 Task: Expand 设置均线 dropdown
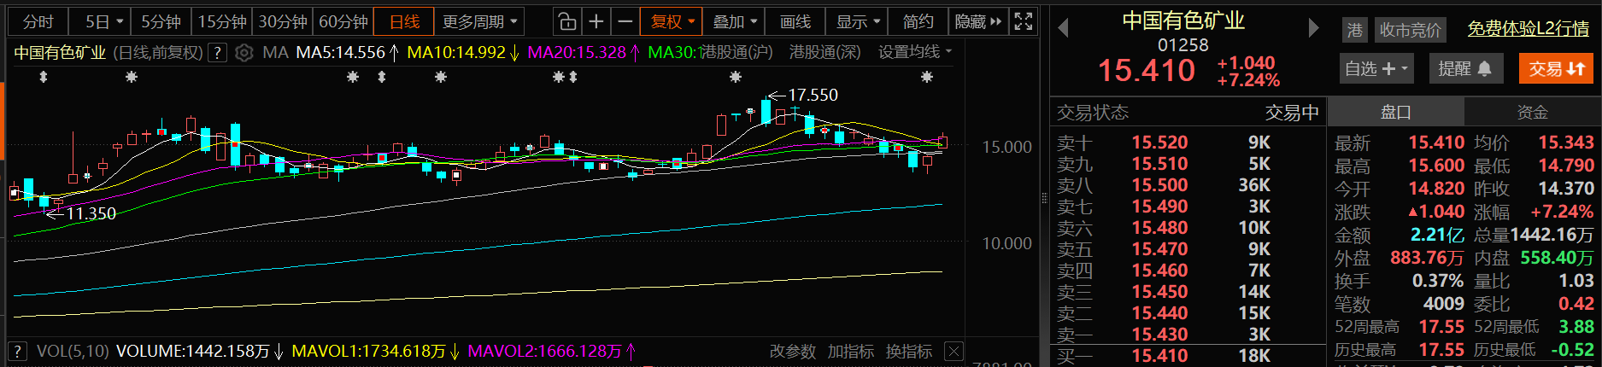pos(914,52)
